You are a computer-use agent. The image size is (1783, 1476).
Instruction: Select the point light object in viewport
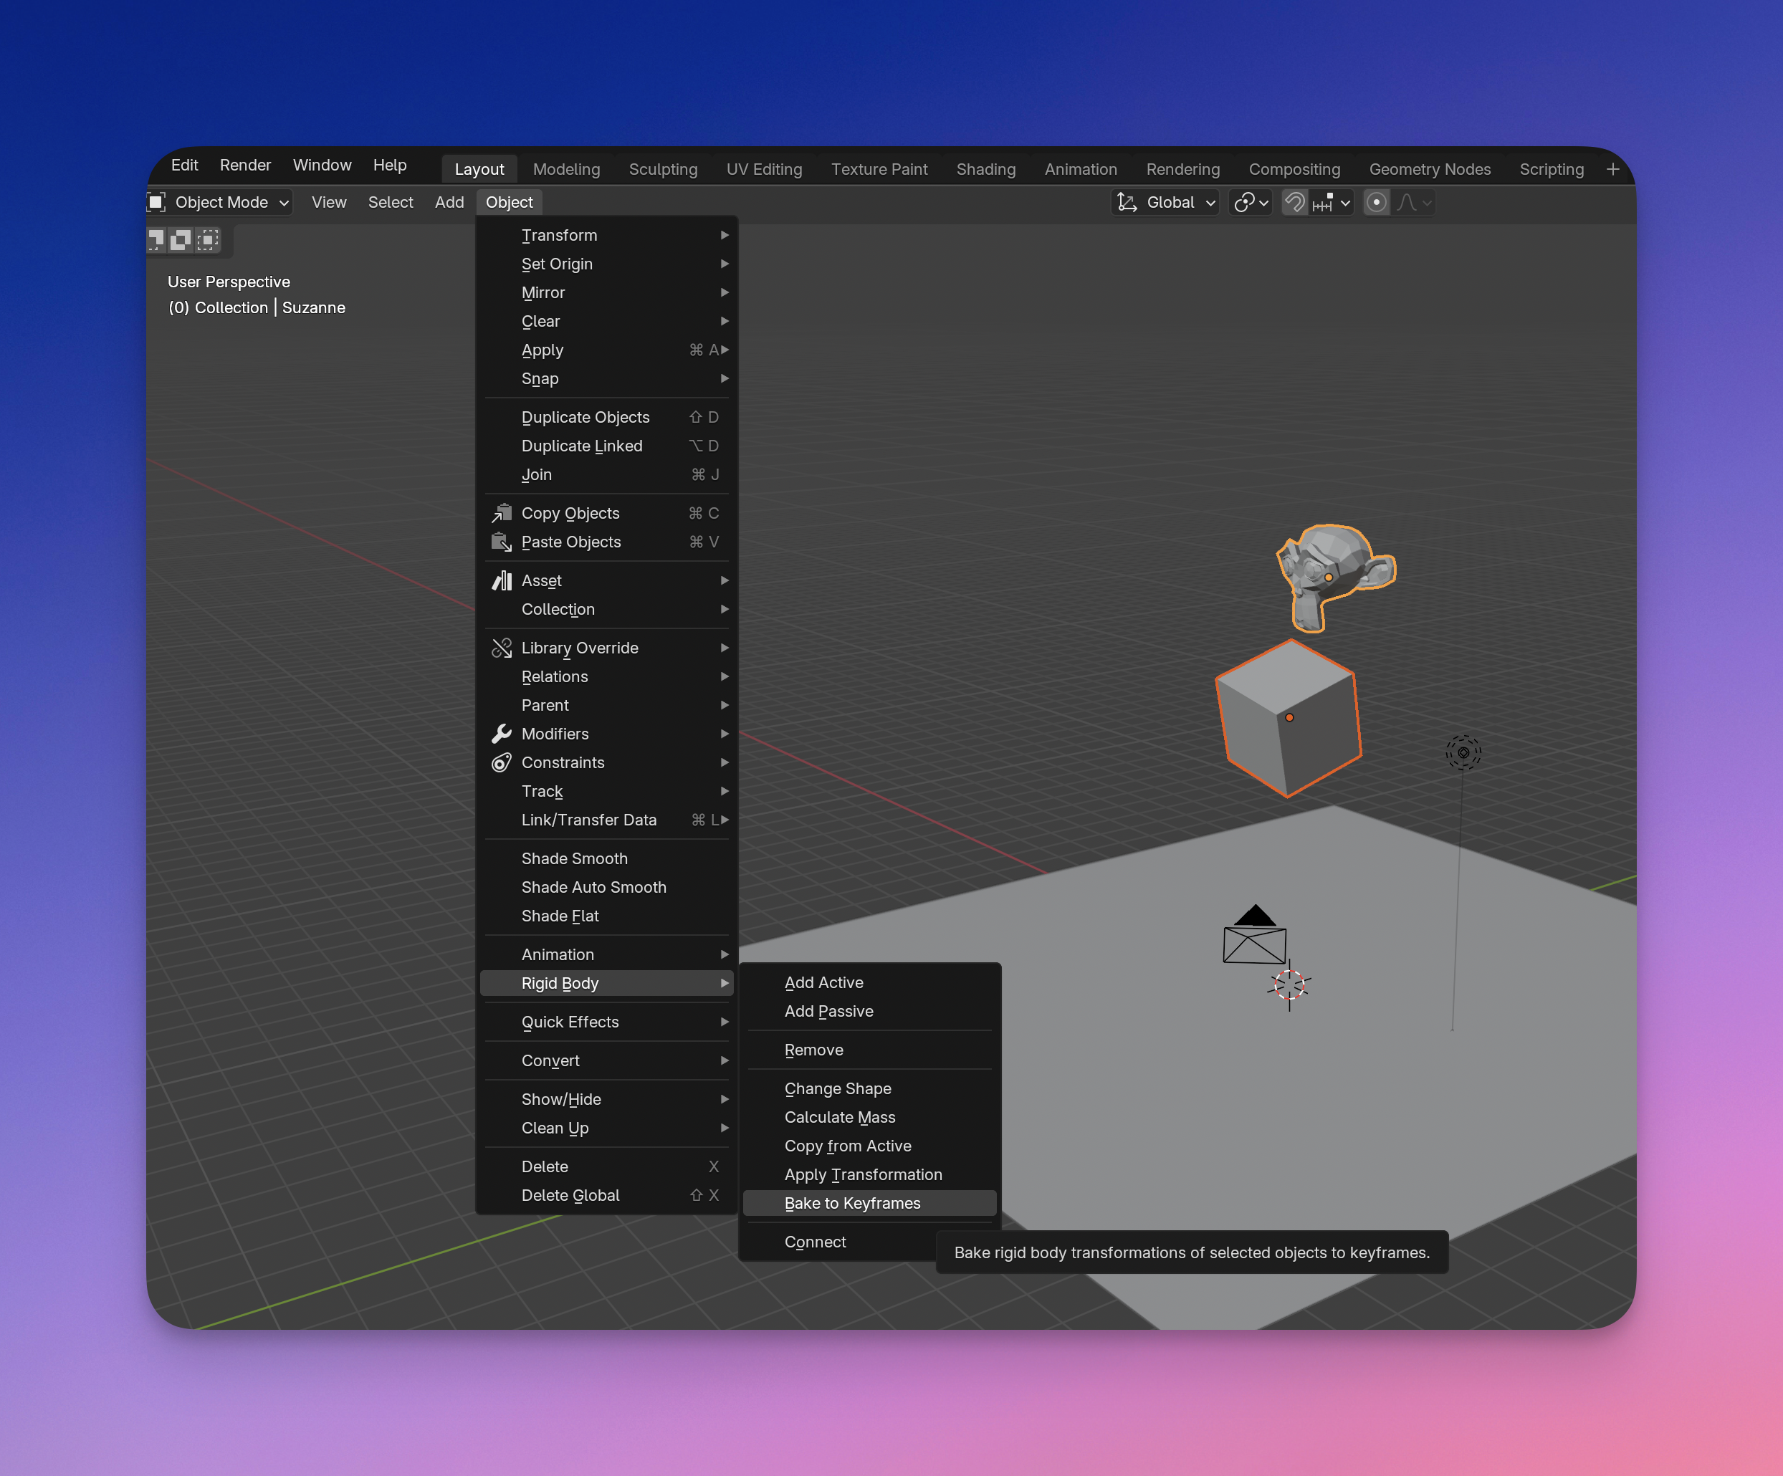pos(1463,752)
